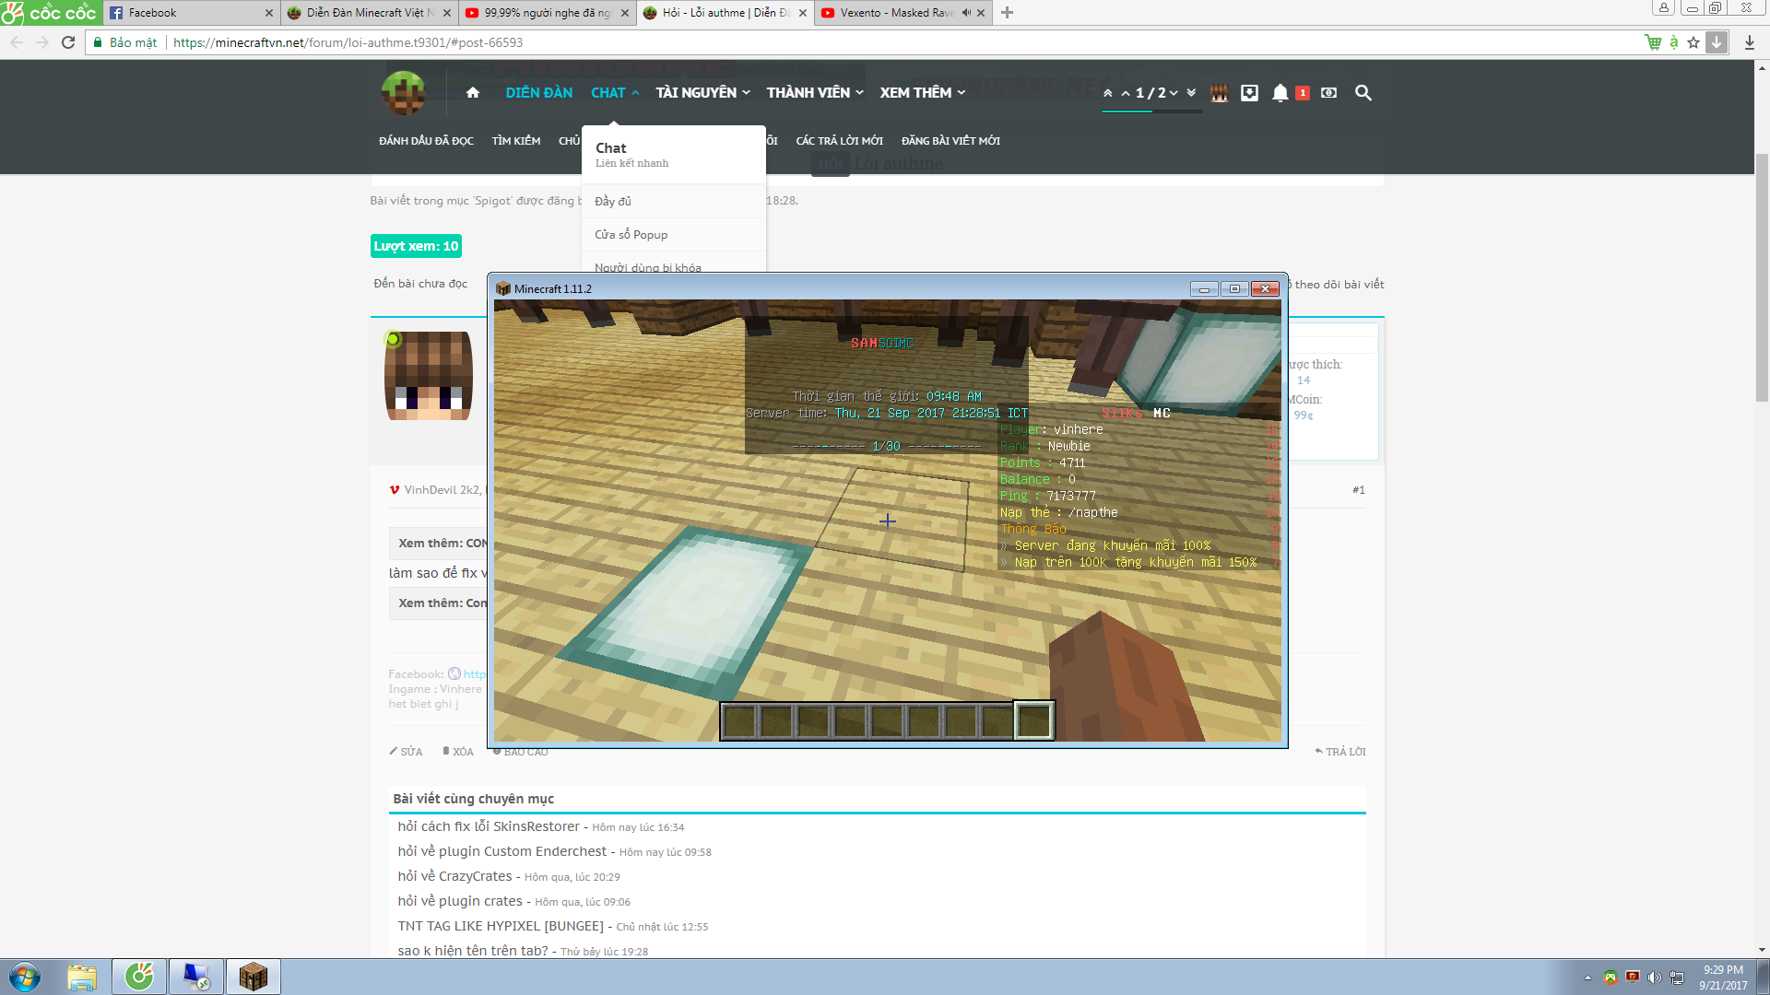Click the user avatar in navbar
The height and width of the screenshot is (995, 1770).
click(1219, 93)
